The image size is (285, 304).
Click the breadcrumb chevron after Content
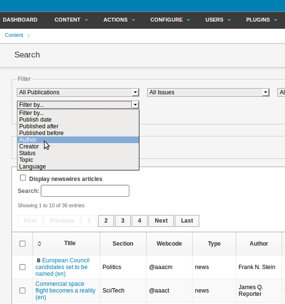tap(29, 35)
